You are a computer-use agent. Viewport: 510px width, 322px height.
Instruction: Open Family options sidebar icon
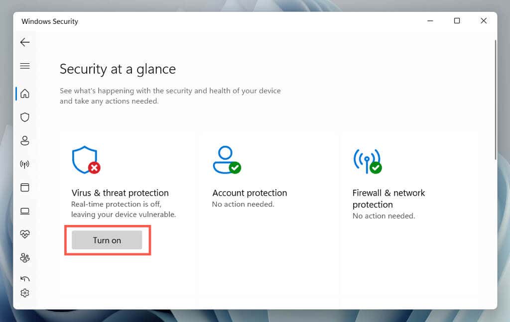[x=25, y=258]
